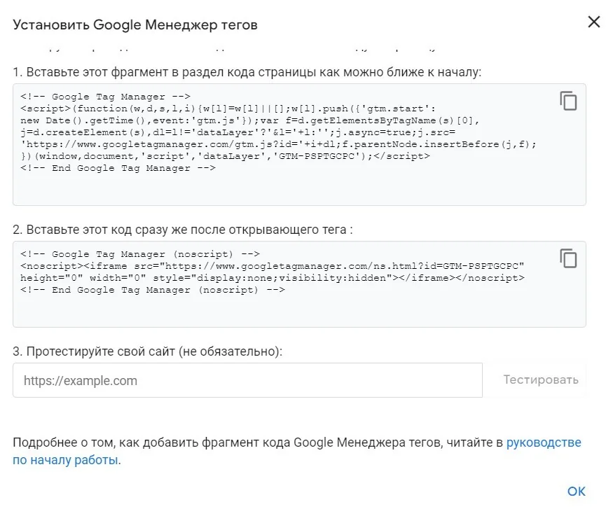The height and width of the screenshot is (509, 606).
Task: Click the 'End Google Tag Manager (noscript)' comment line
Action: point(153,290)
